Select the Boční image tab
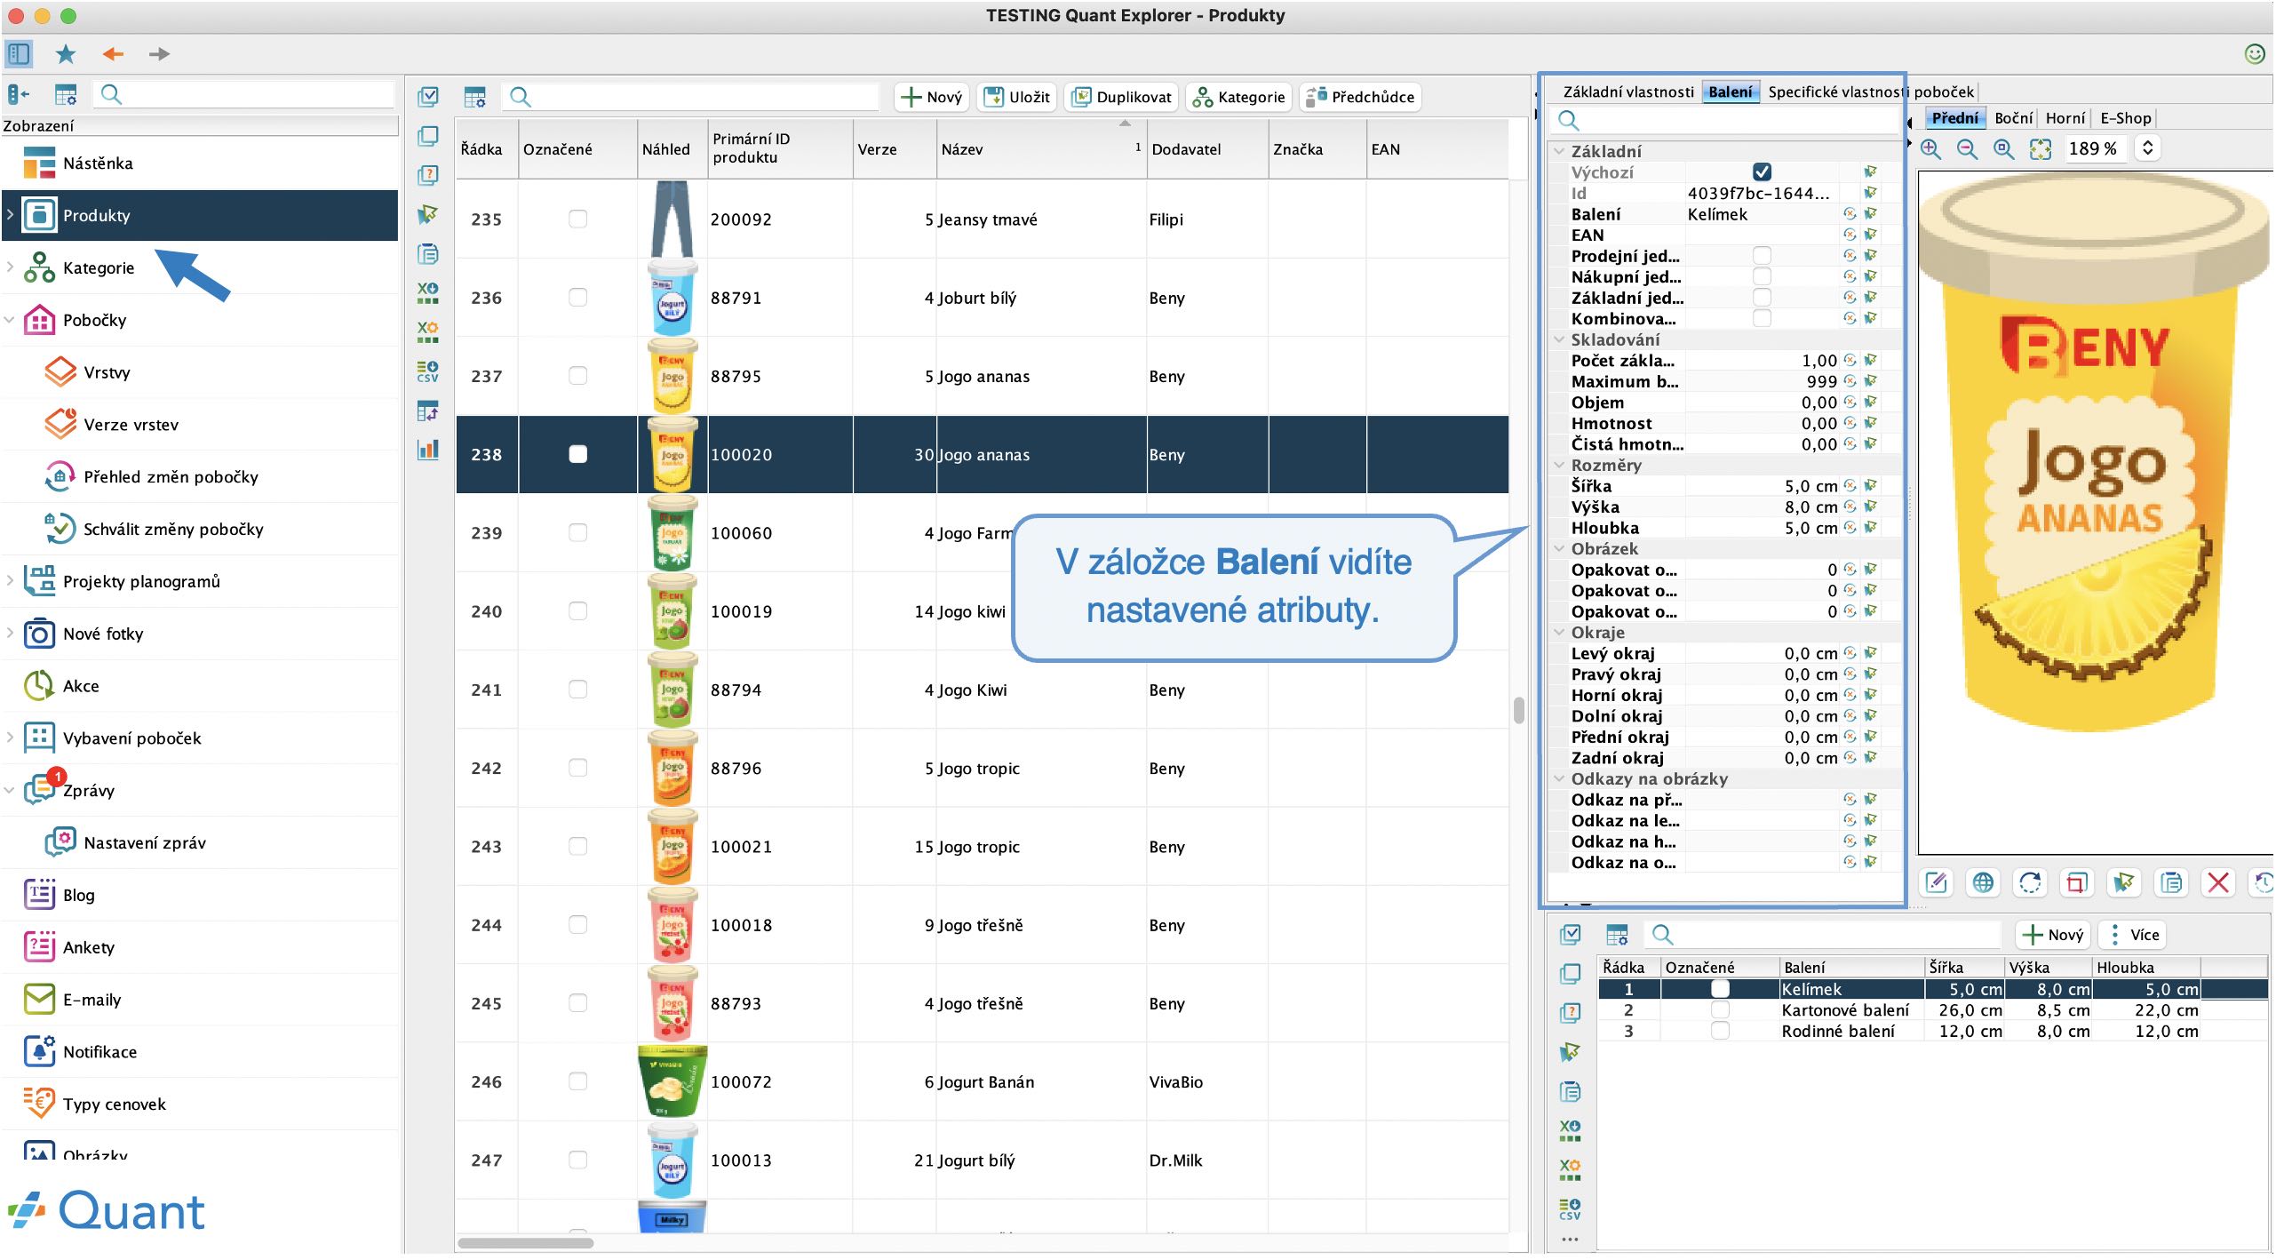Screen dimensions: 2276x1260 [x=2013, y=118]
